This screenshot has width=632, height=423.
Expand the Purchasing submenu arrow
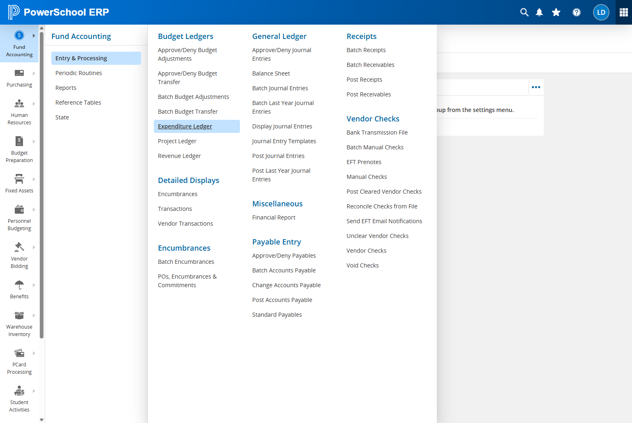34,73
